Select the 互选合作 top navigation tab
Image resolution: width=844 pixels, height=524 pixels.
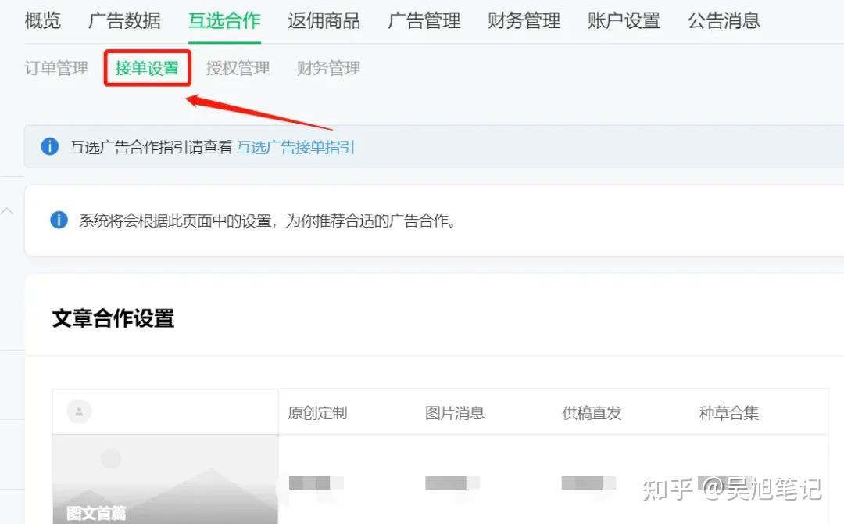224,21
